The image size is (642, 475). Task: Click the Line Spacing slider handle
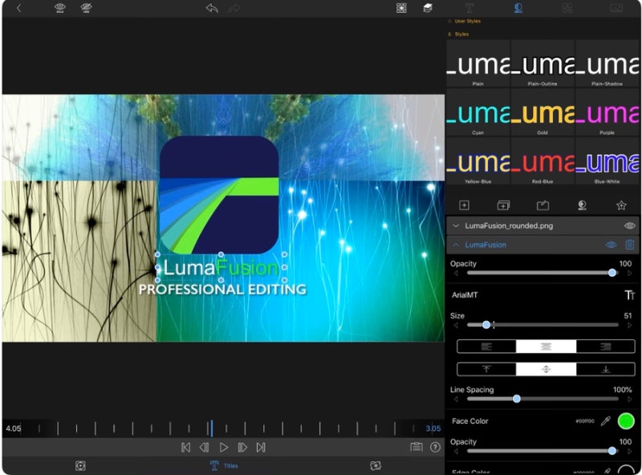point(517,399)
